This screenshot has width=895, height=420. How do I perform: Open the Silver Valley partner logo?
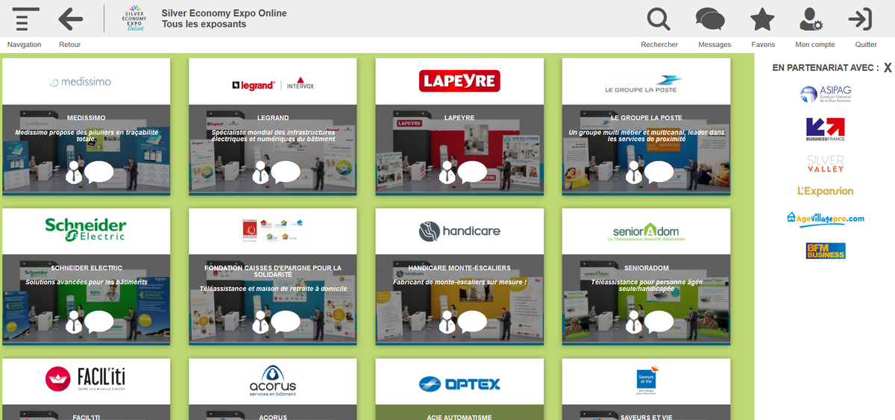click(826, 163)
